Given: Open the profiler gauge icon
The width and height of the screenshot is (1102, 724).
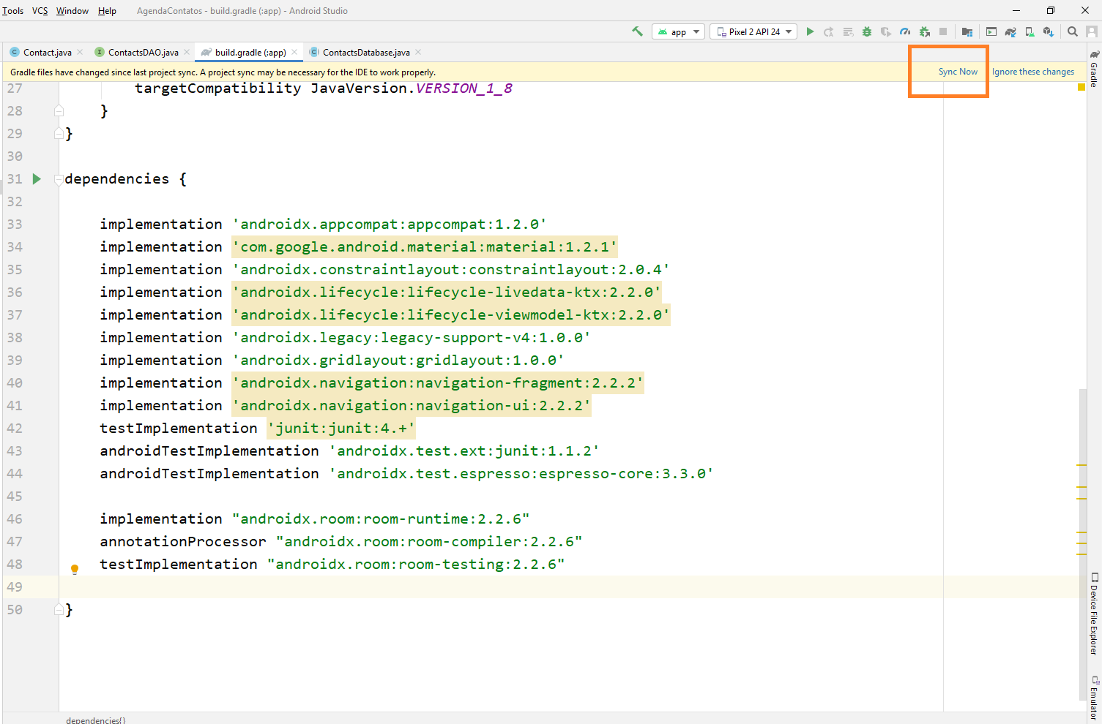Looking at the screenshot, I should point(905,31).
